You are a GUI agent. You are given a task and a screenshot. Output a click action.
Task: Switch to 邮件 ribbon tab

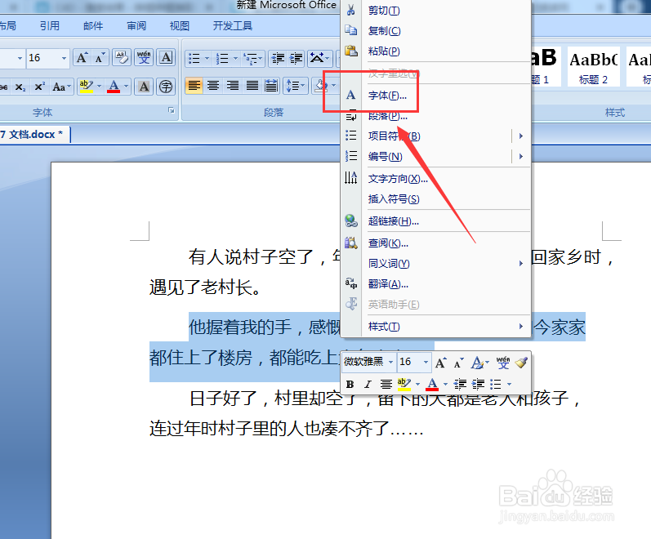coord(93,26)
